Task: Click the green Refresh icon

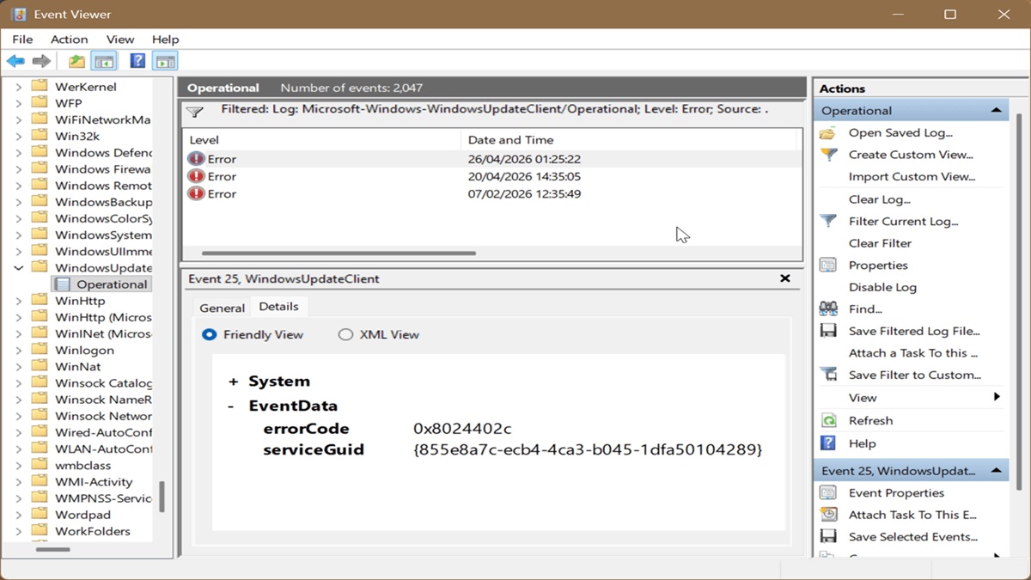Action: tap(828, 420)
